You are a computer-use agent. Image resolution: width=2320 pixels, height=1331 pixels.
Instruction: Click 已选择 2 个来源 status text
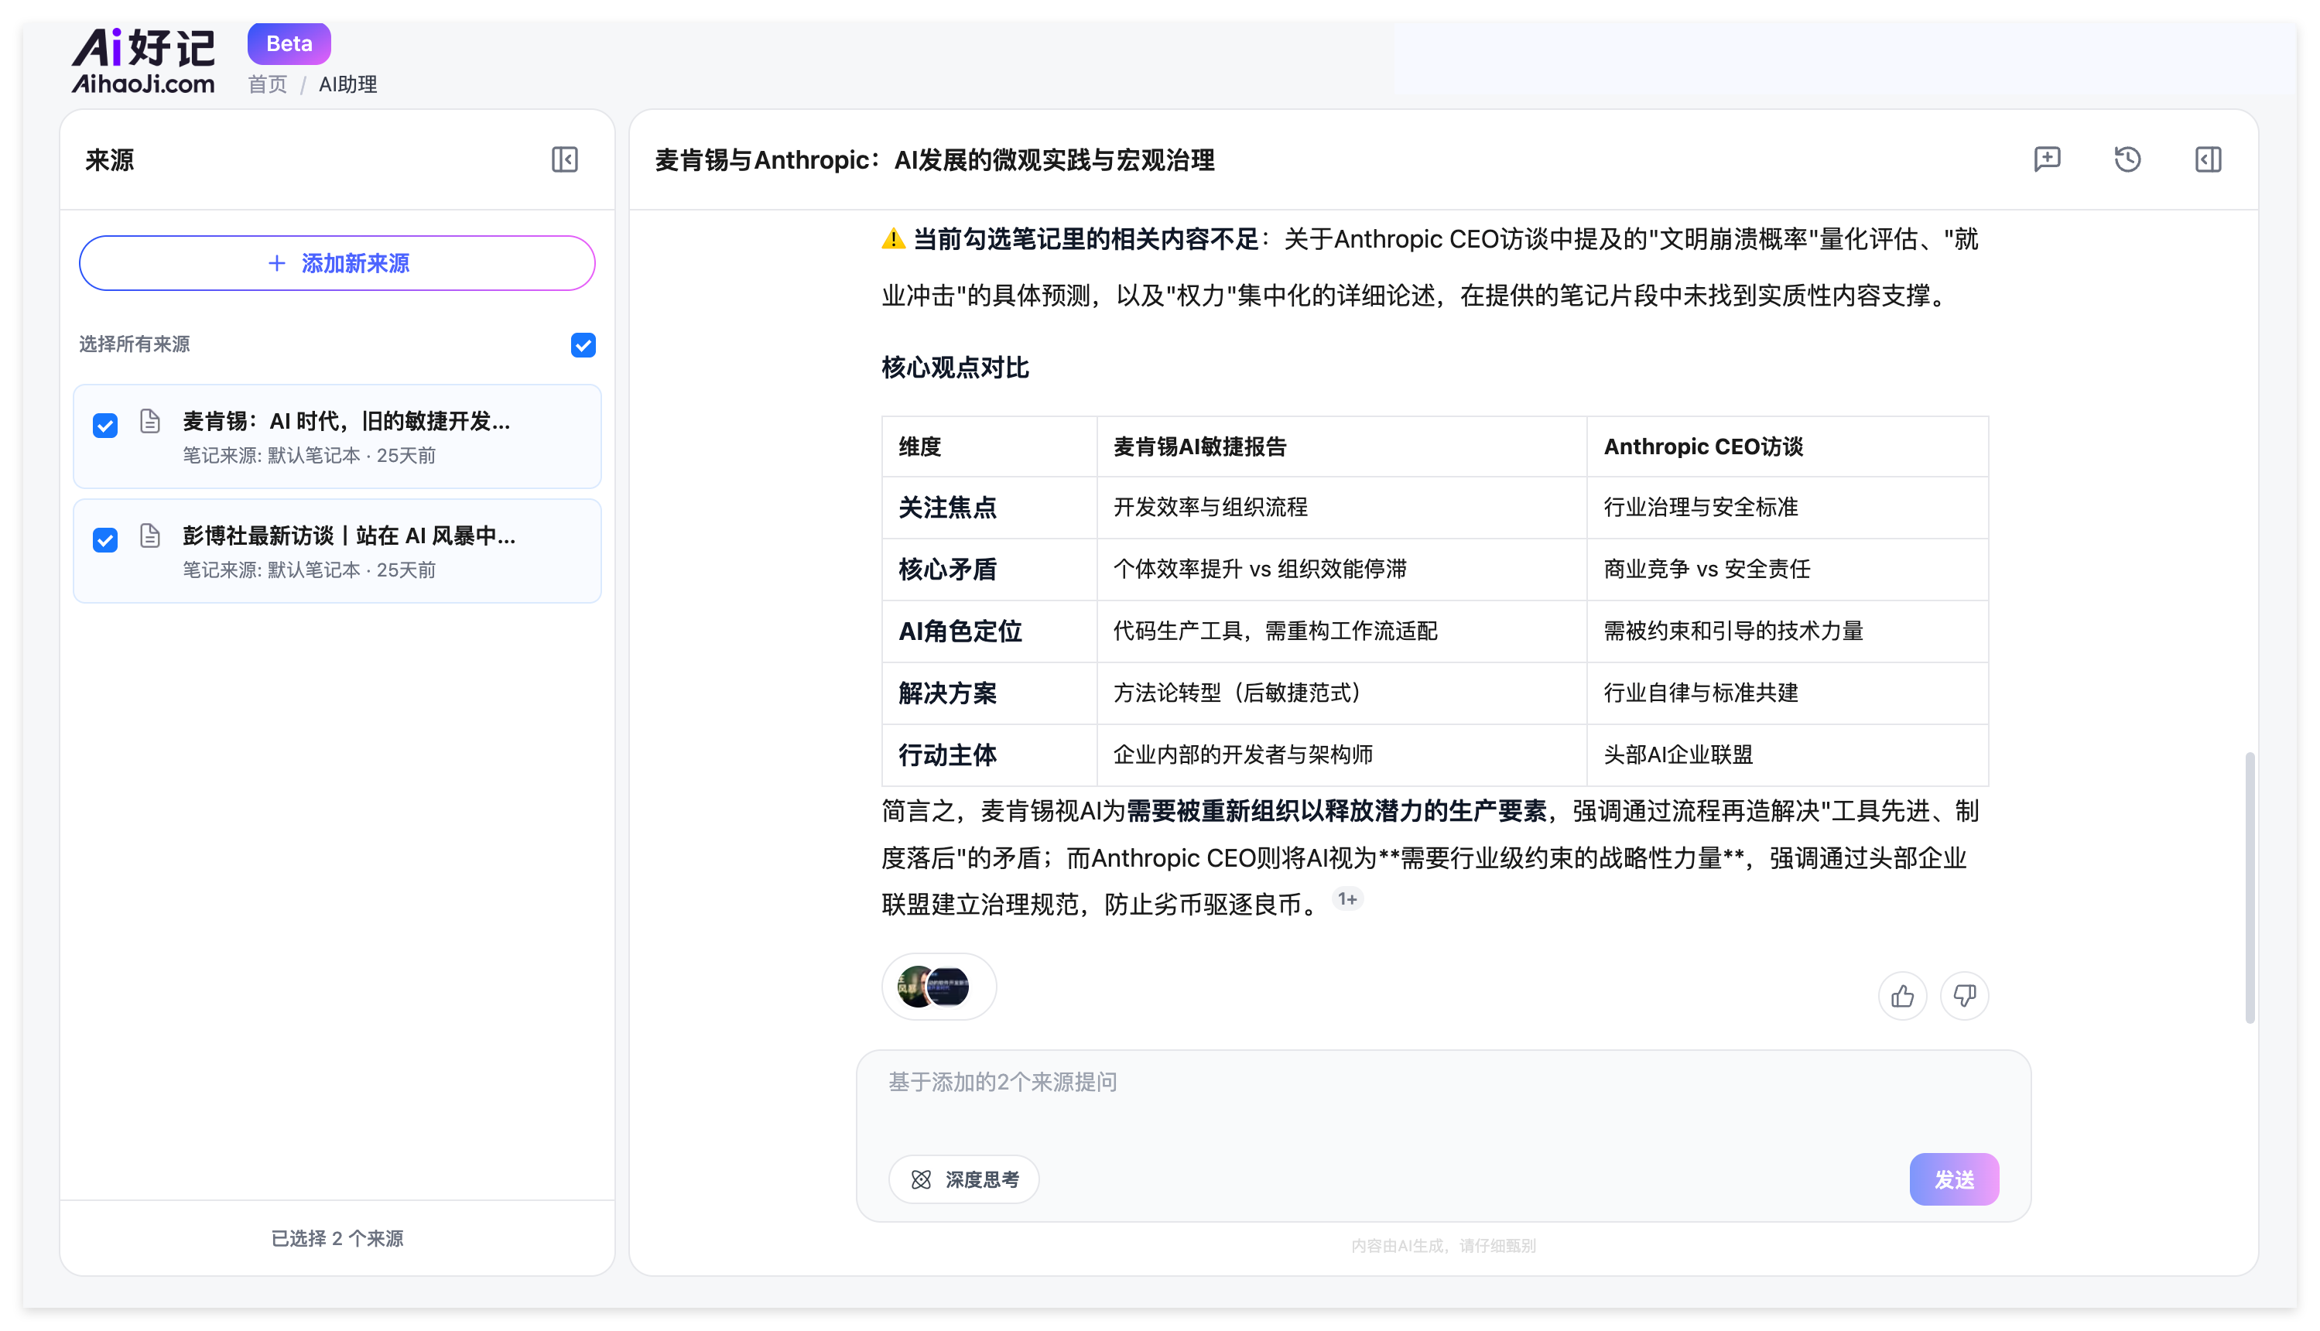pyautogui.click(x=337, y=1238)
